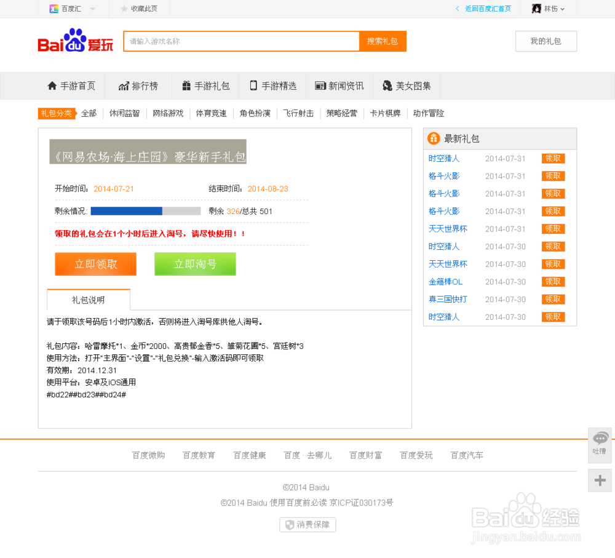Open the 美女图集 nav item

click(x=407, y=86)
